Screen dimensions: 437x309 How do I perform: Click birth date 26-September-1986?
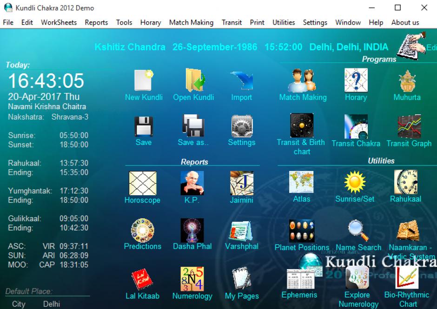[x=215, y=47]
